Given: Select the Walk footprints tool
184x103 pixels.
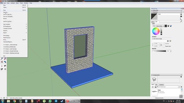Looking at the screenshot, I should point(2,69).
